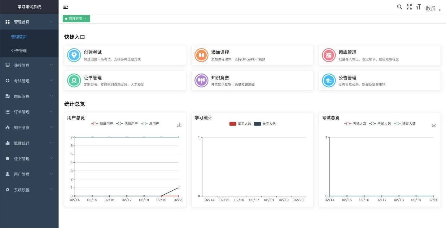Click the 证书管理 green badge icon
The image size is (446, 228).
point(74,81)
